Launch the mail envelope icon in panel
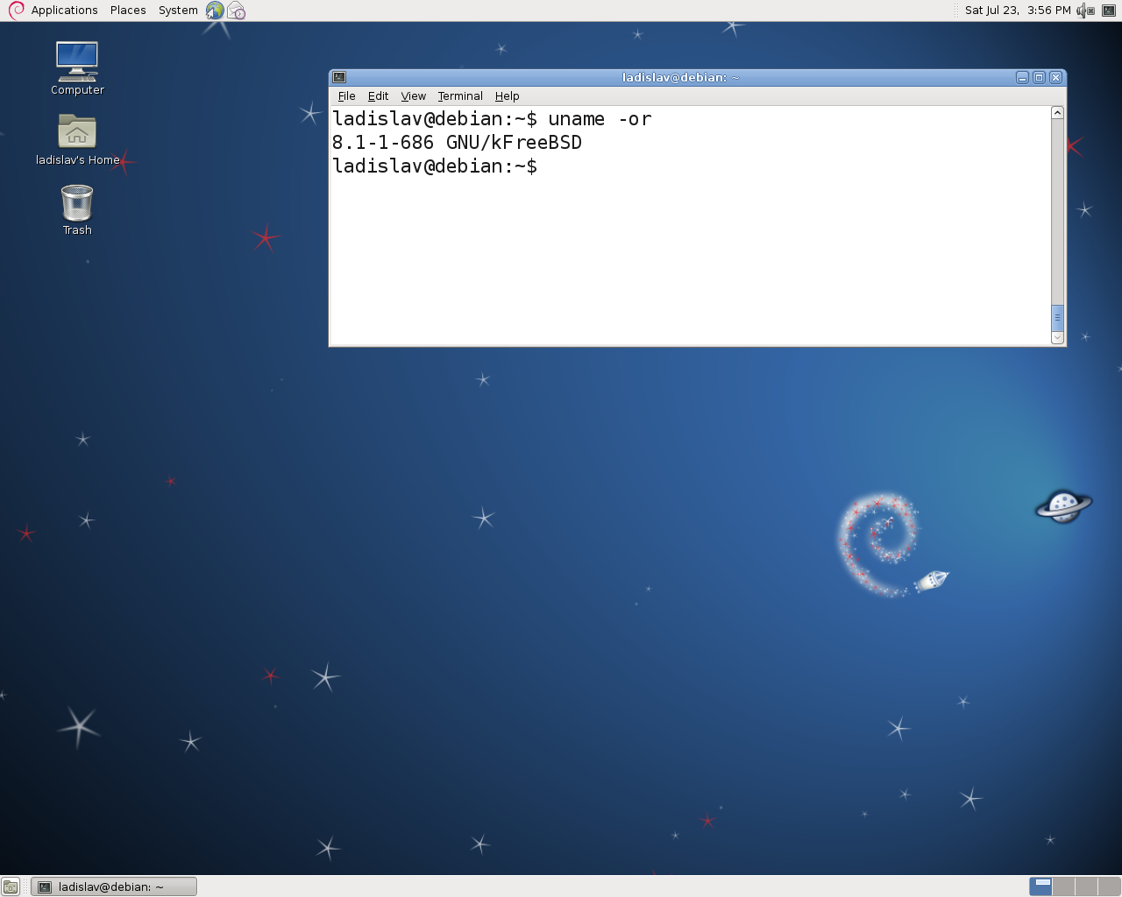The width and height of the screenshot is (1122, 897). pyautogui.click(x=237, y=11)
